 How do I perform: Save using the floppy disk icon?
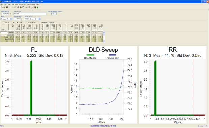tap(7, 7)
